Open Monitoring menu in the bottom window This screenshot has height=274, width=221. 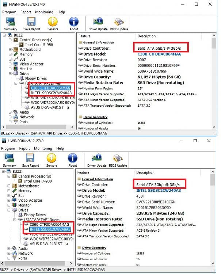coord(43,148)
